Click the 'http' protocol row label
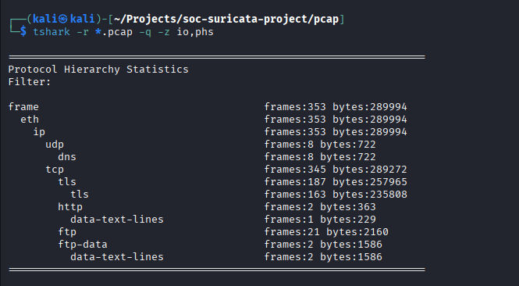519x286 pixels. (x=70, y=207)
